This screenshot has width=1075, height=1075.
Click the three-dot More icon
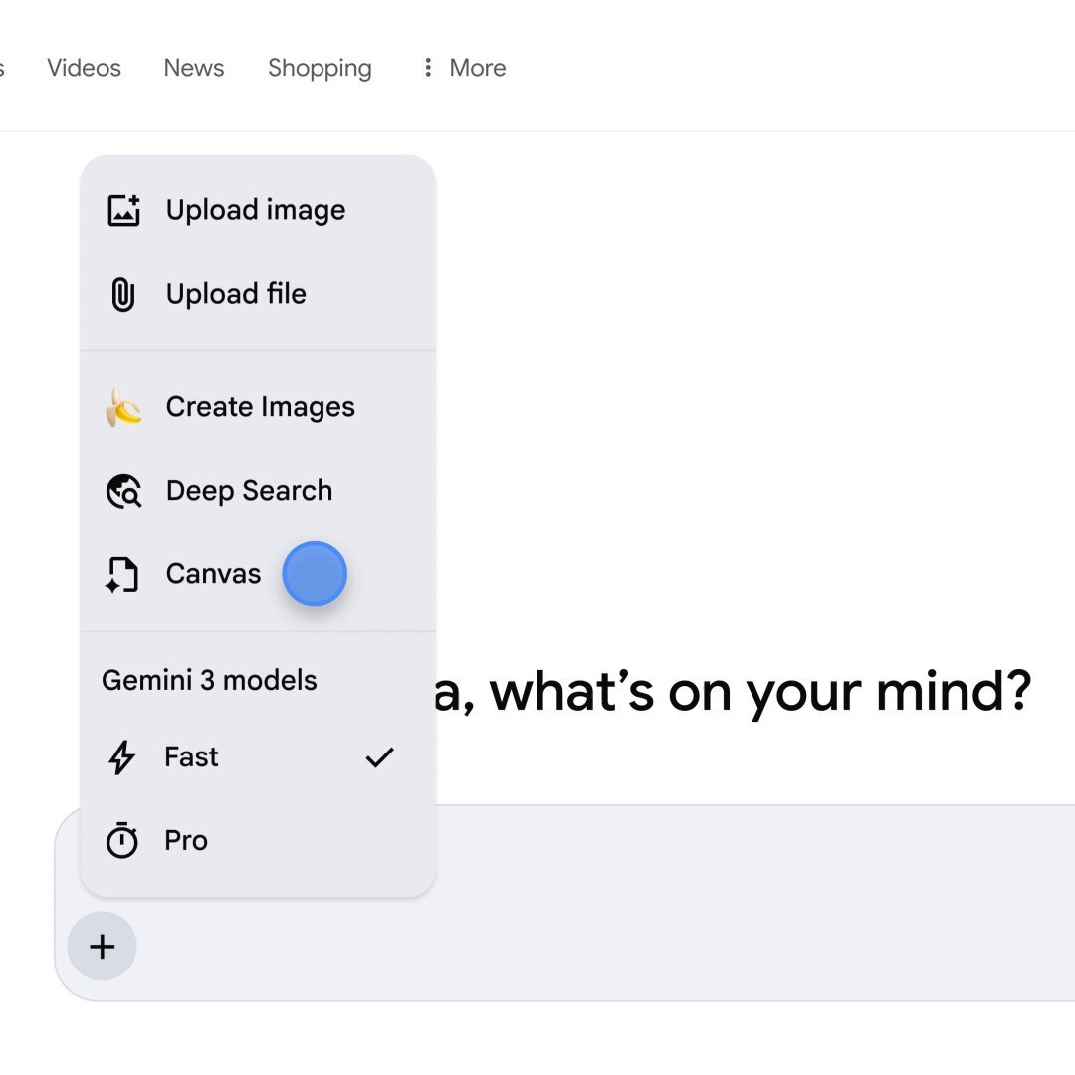428,68
